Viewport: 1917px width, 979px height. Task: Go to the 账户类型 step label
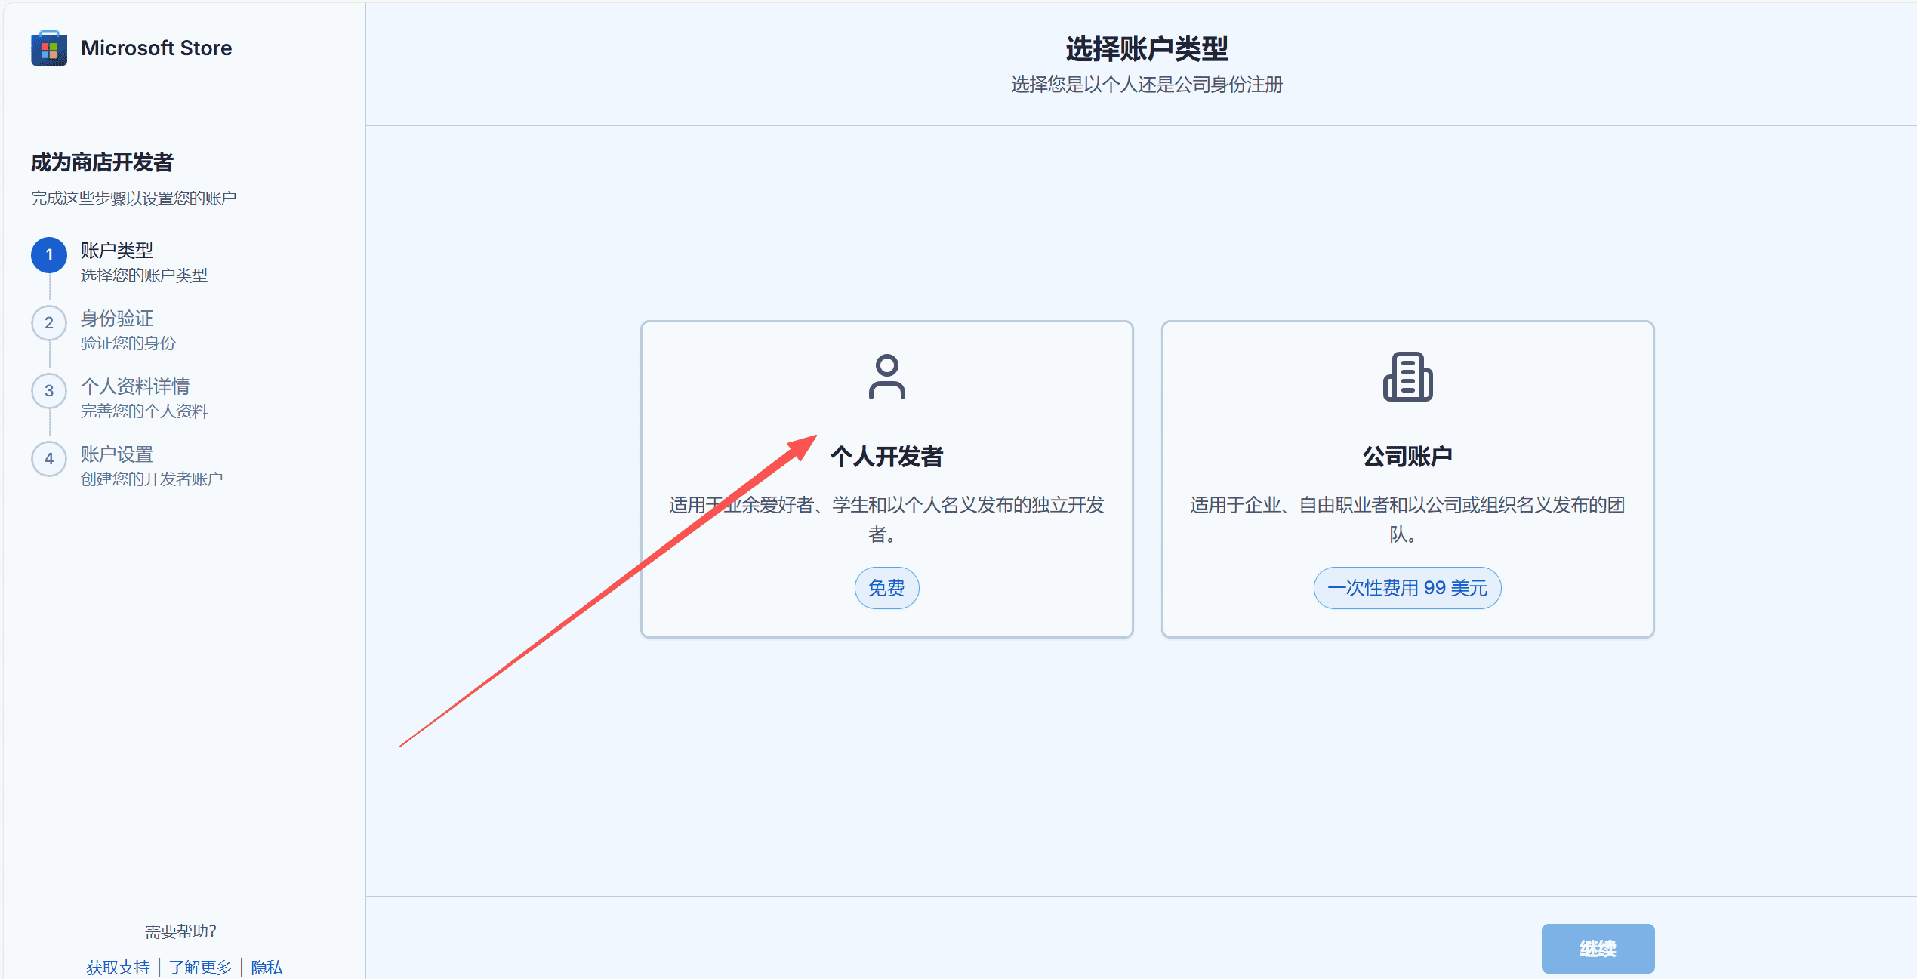click(117, 251)
